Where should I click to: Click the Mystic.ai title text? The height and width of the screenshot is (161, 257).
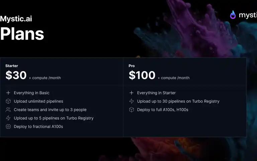pos(16,18)
